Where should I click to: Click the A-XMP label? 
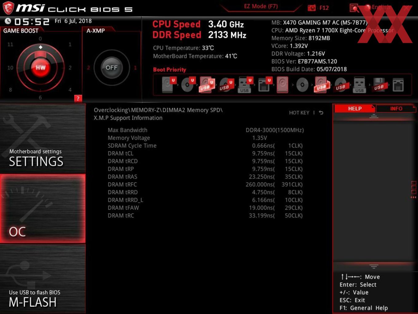click(96, 31)
